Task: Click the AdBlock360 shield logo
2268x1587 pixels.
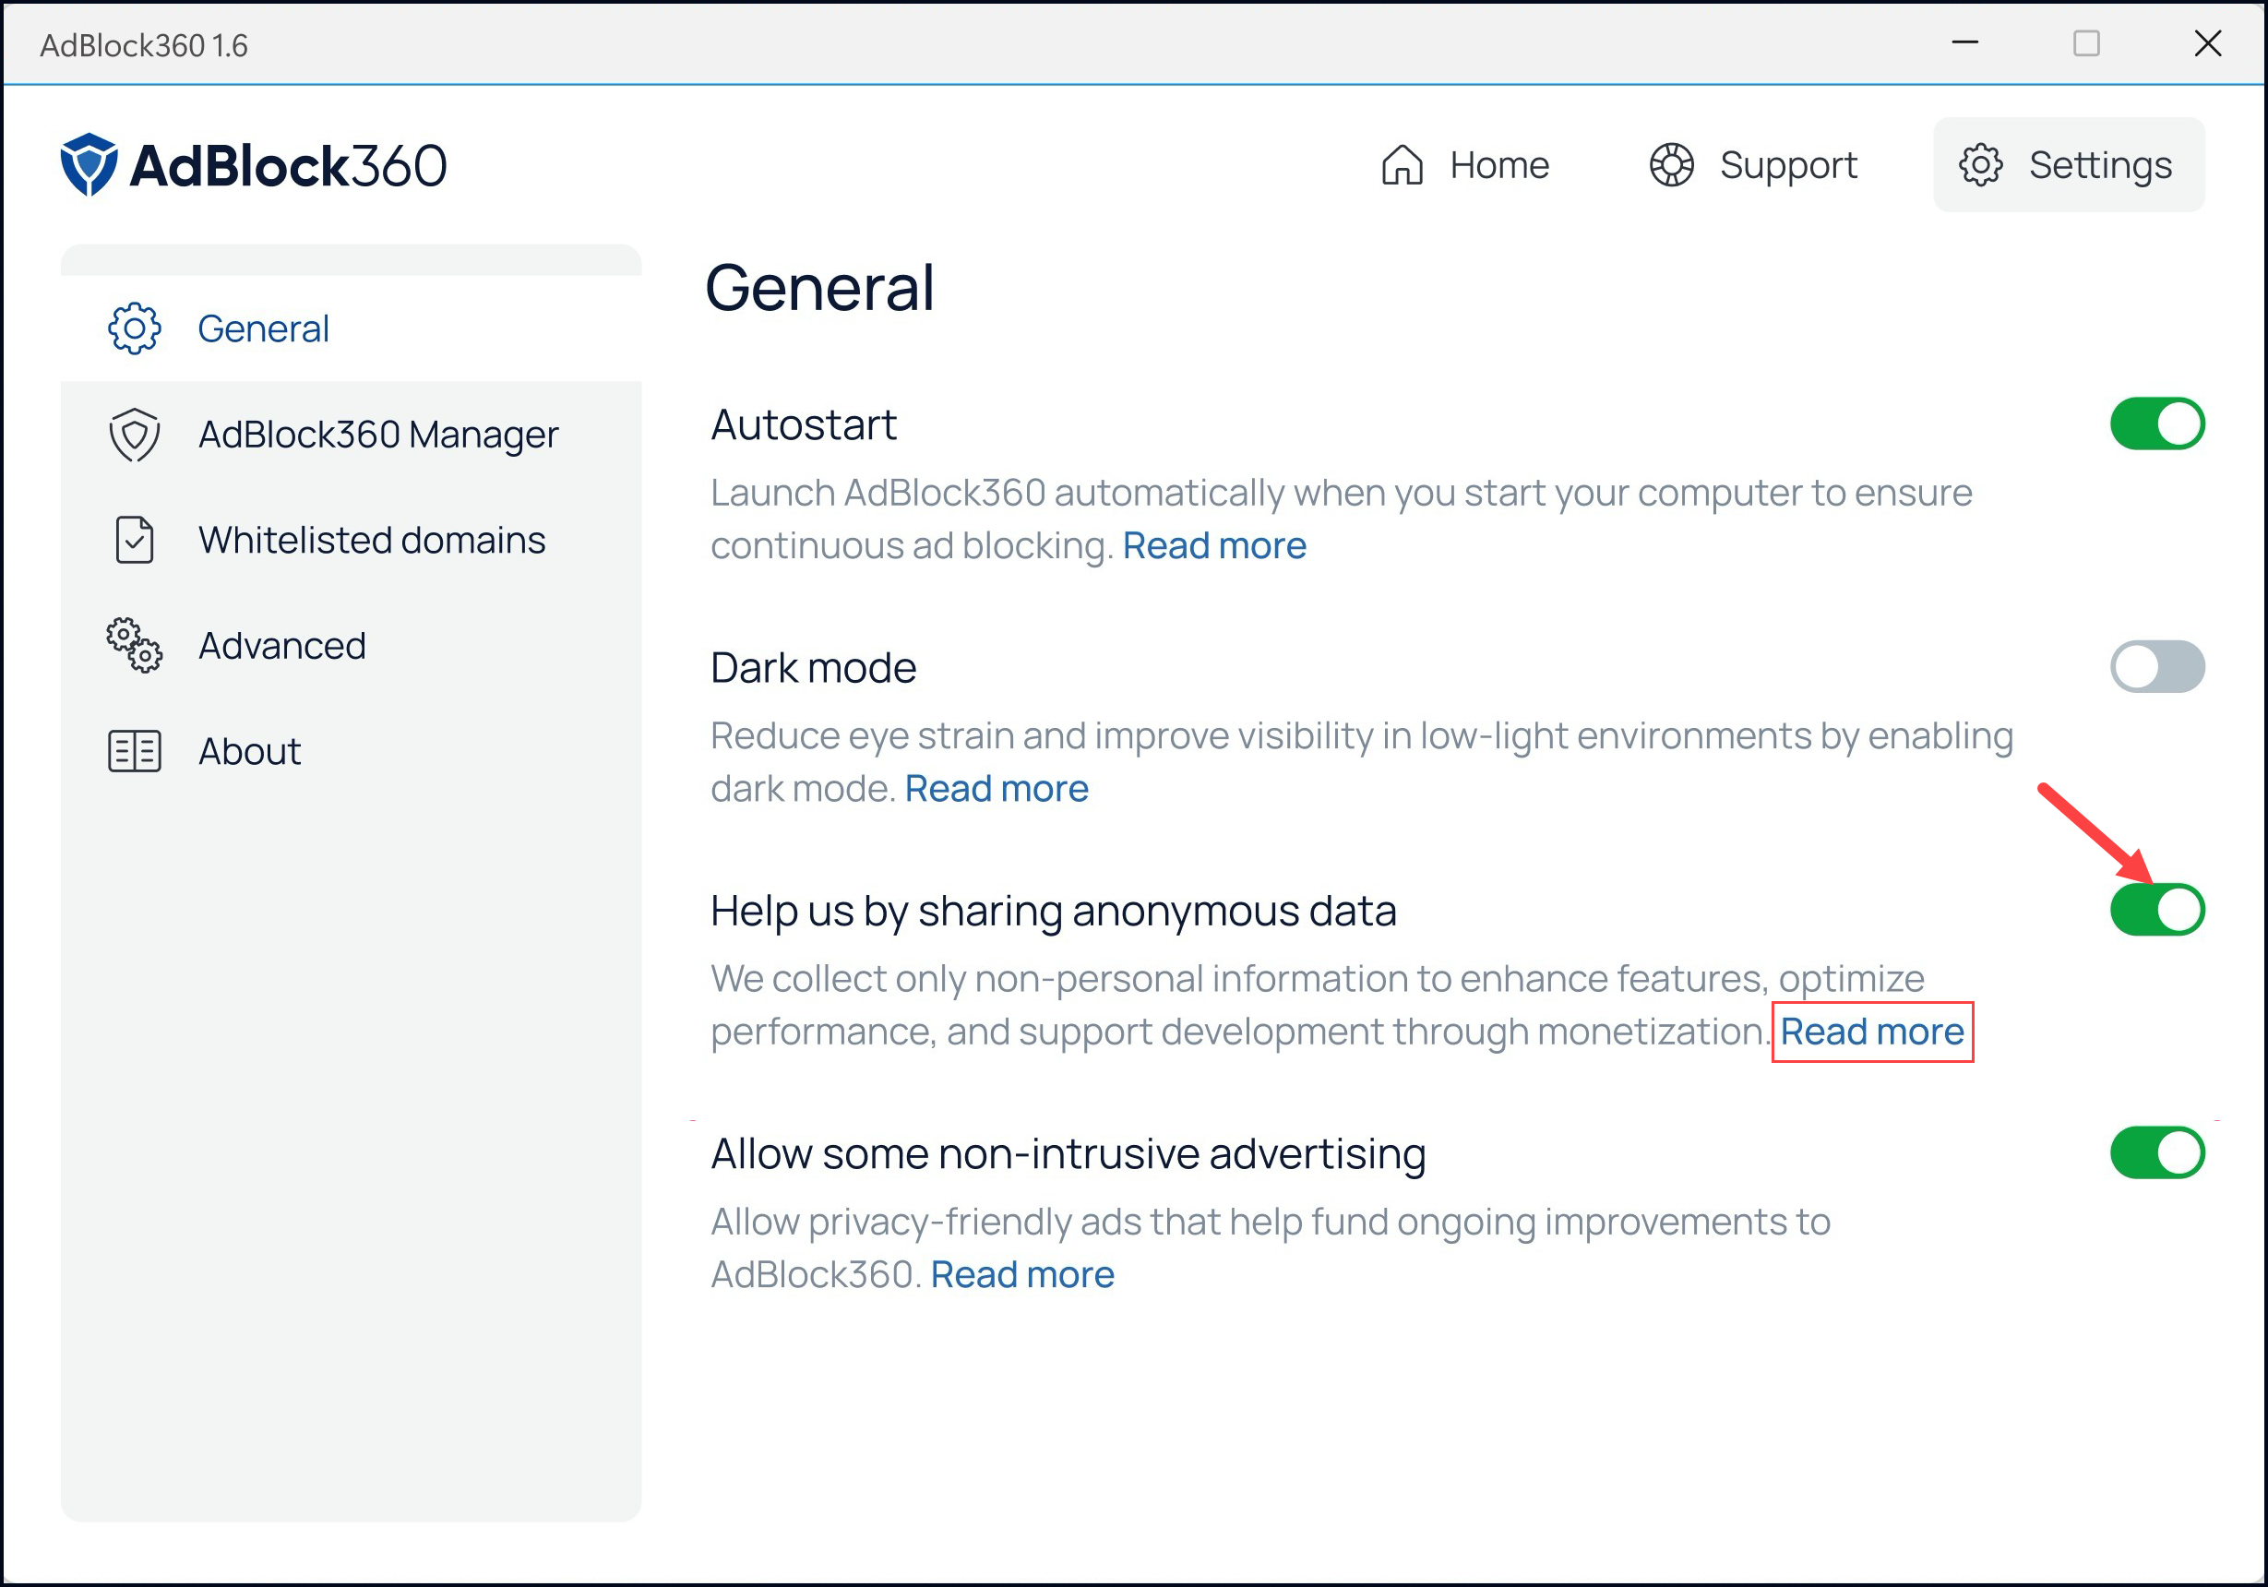Action: [x=89, y=165]
